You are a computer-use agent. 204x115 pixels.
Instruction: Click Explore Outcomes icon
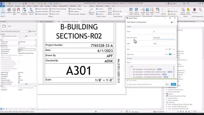136,11
